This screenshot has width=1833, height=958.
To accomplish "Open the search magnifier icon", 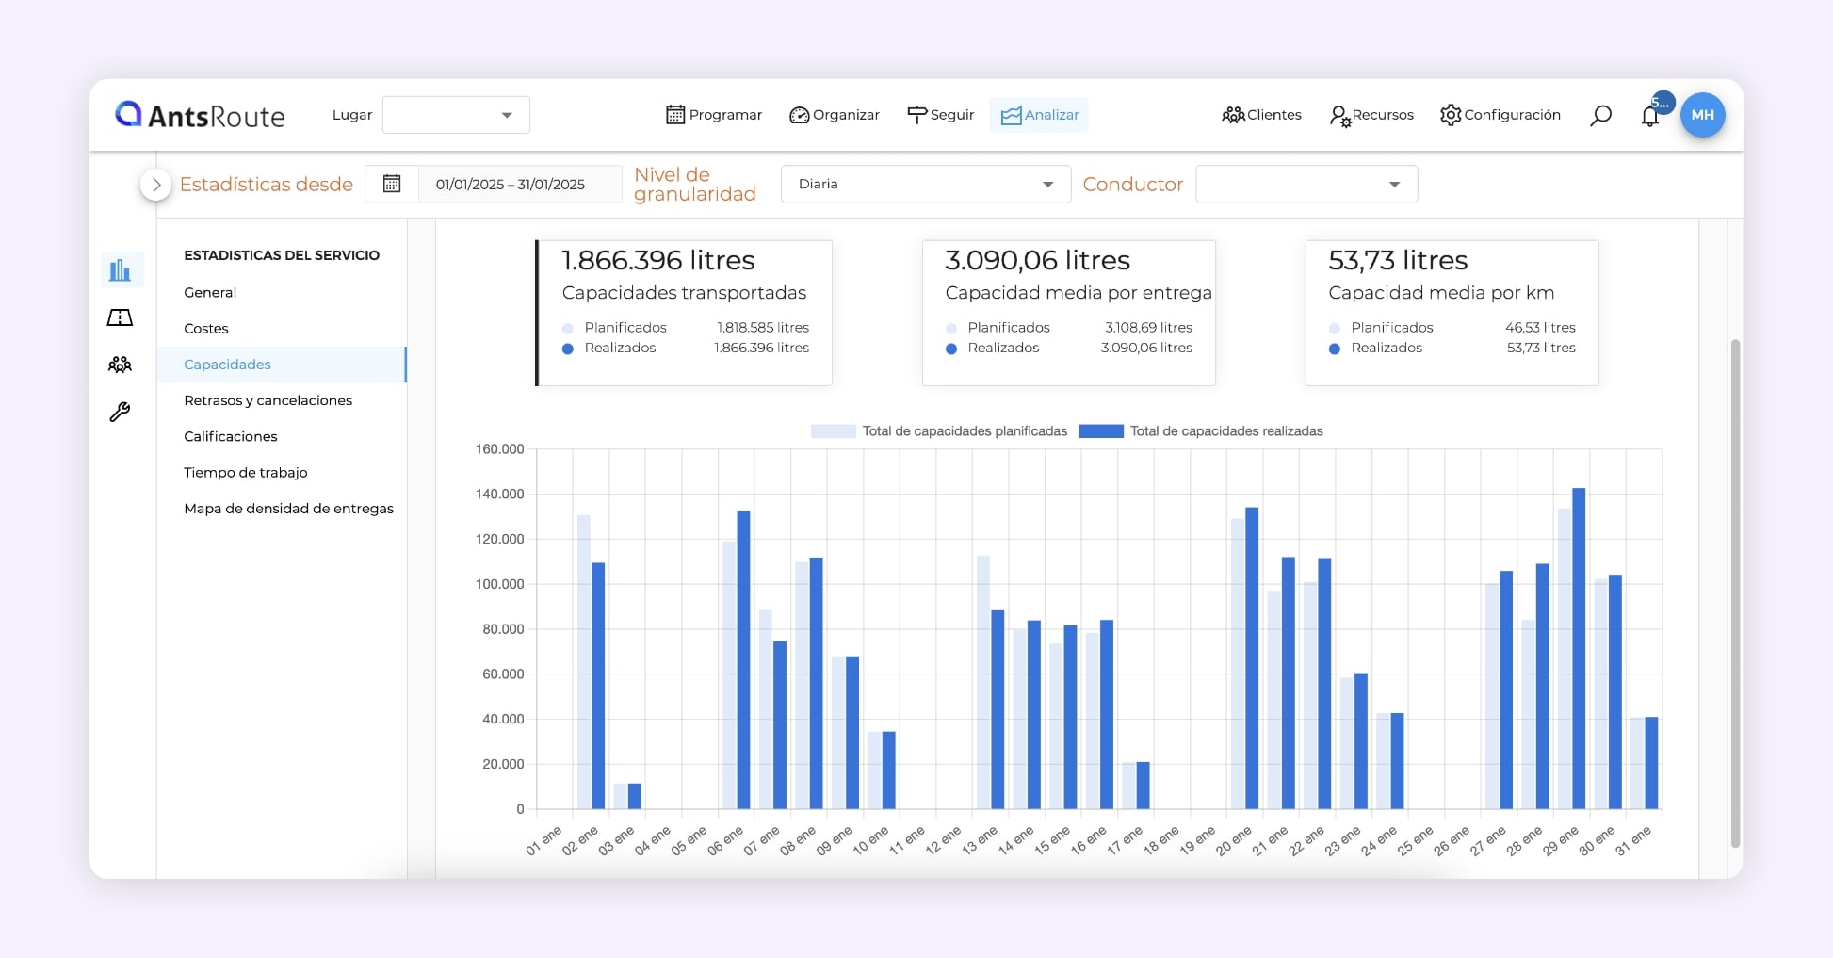I will (1600, 115).
